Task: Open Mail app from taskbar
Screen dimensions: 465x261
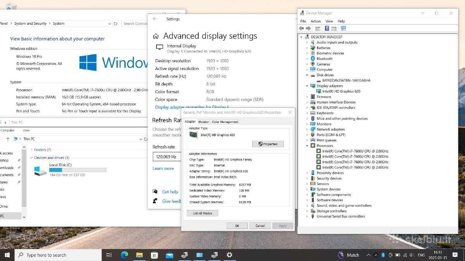Action: click(169, 255)
